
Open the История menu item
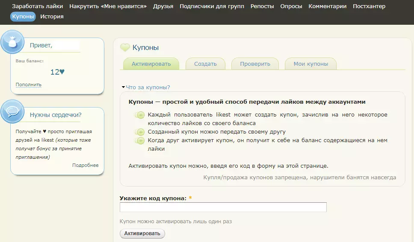[x=52, y=16]
